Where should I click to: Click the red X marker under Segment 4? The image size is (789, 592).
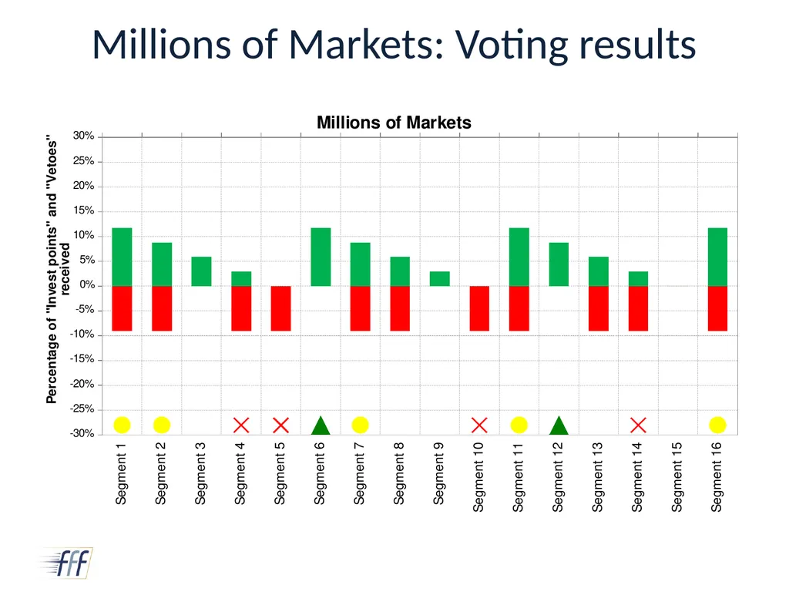click(241, 425)
